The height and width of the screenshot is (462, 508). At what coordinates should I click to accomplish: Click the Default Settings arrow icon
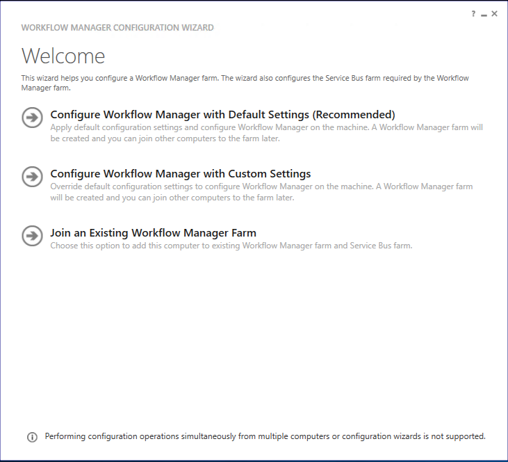(x=32, y=118)
